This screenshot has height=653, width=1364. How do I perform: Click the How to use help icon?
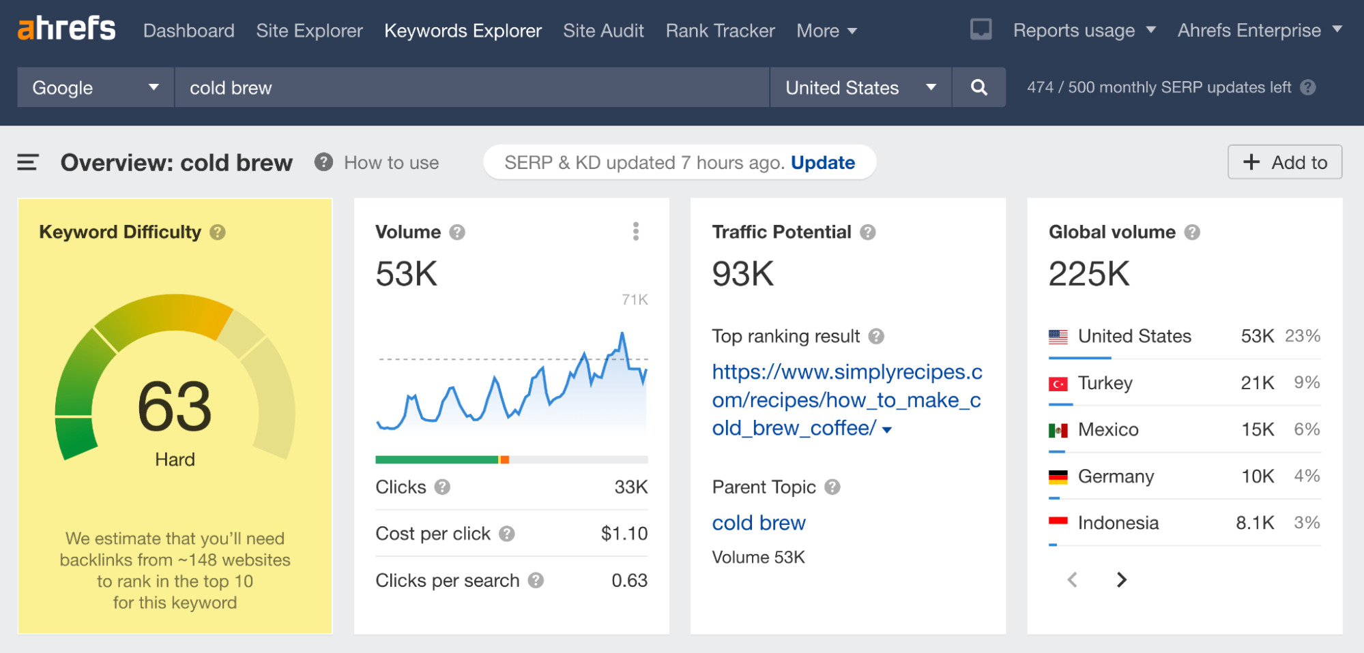pyautogui.click(x=323, y=162)
